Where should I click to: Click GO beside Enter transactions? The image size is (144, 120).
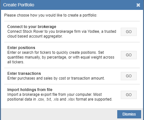(129, 76)
